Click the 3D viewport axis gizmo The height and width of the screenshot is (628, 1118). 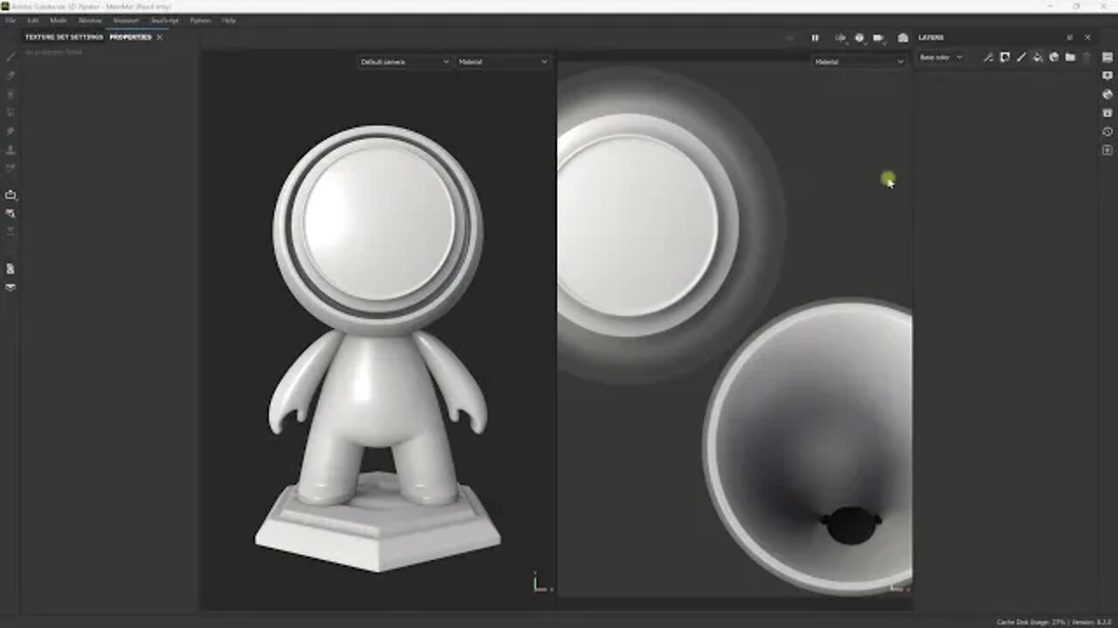(542, 583)
